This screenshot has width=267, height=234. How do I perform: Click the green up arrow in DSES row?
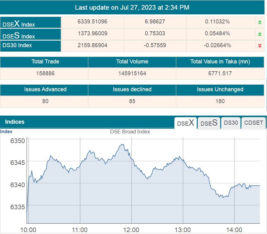click(x=259, y=34)
